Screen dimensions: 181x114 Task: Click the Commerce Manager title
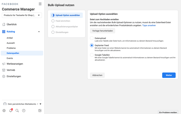click(x=18, y=9)
